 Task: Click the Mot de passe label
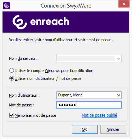click(22, 105)
